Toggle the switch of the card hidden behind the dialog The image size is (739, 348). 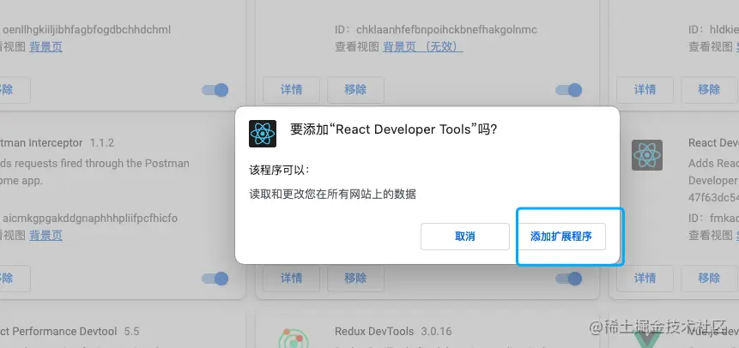[x=568, y=279]
